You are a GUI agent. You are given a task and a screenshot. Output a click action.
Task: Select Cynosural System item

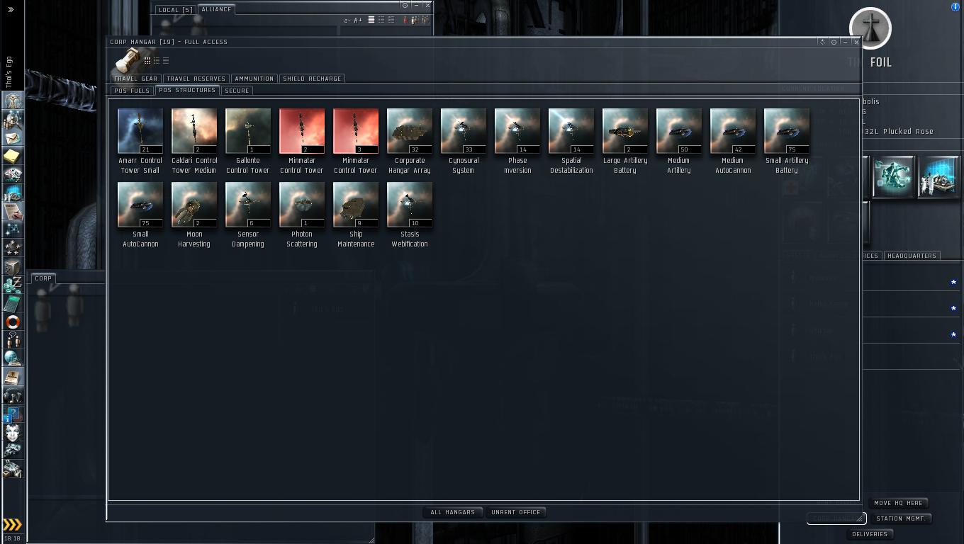tap(464, 141)
